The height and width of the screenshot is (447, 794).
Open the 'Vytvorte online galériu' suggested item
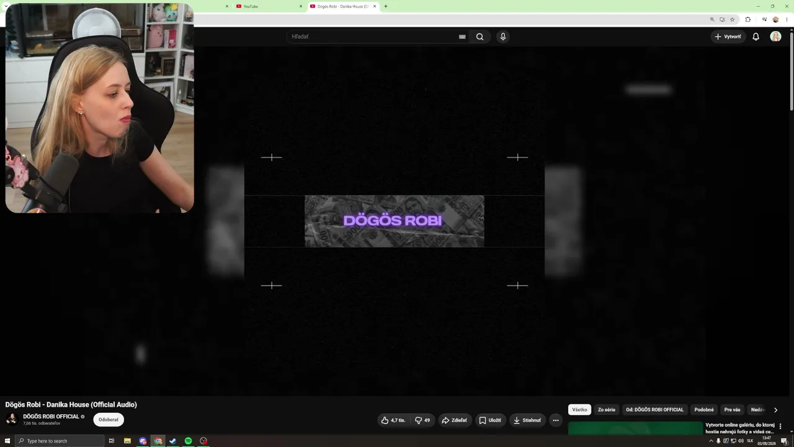point(739,428)
